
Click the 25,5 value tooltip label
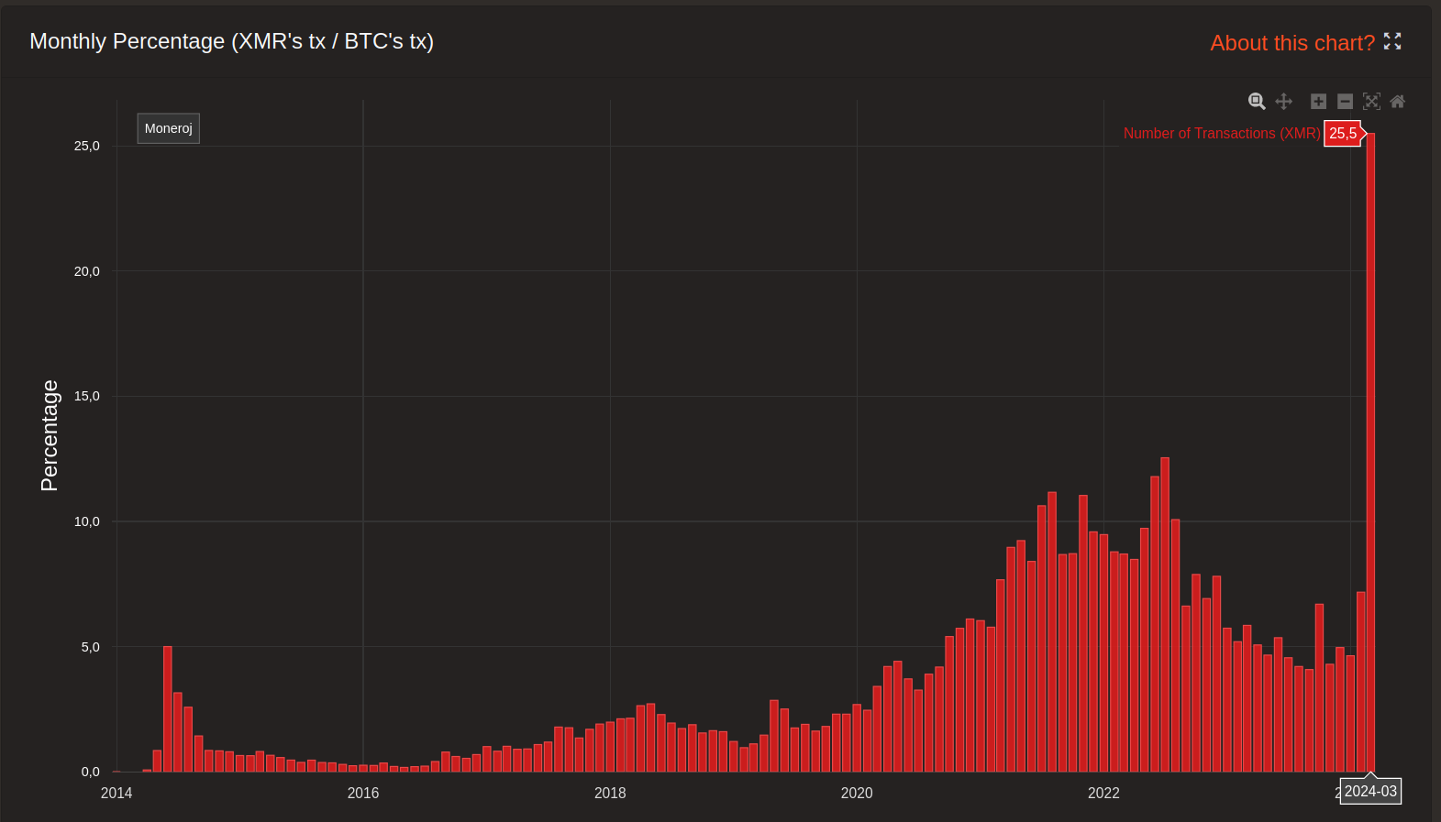[x=1343, y=134]
